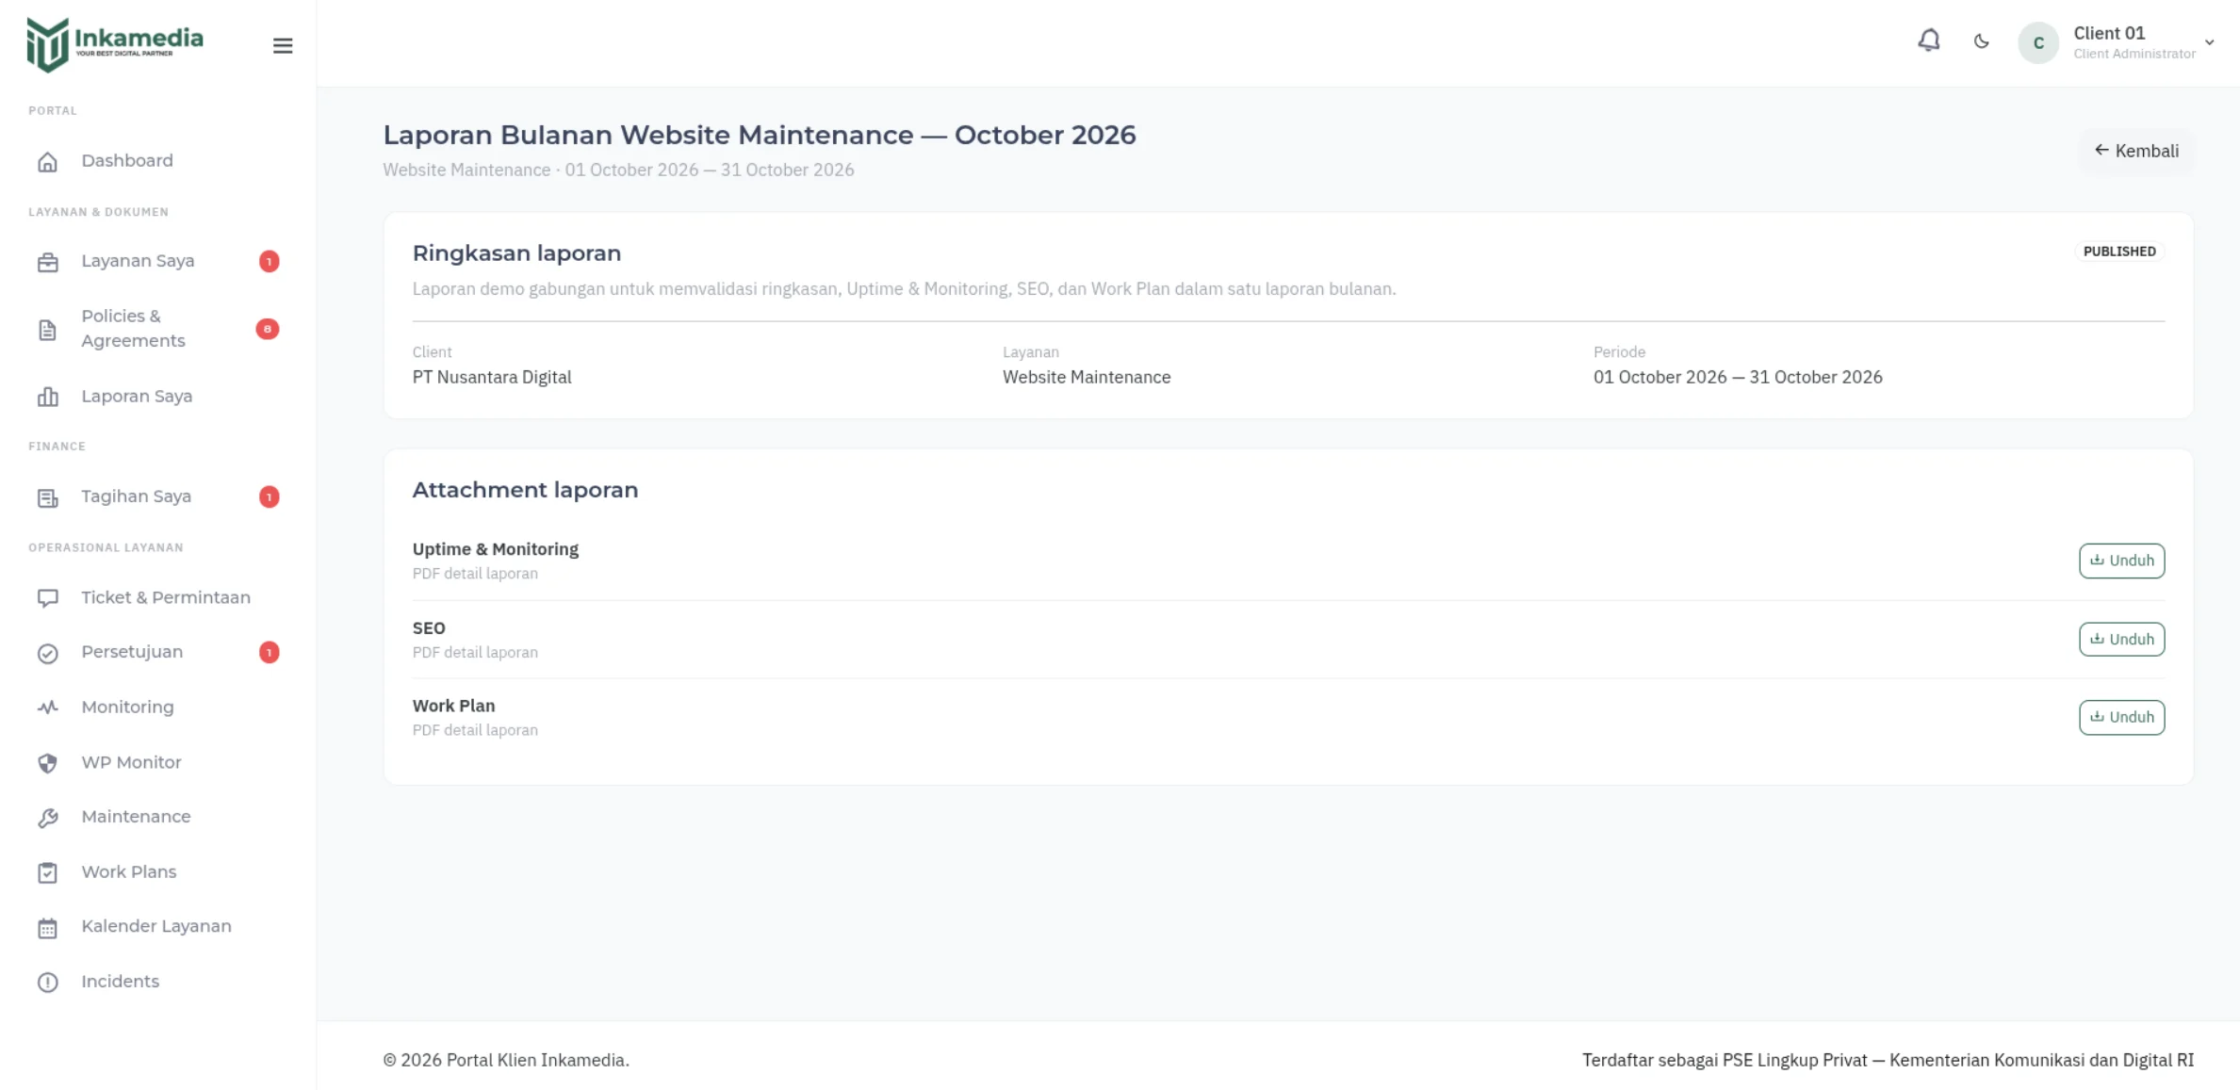Screen dimensions: 2240x1090
Task: Open Policies & Agreements menu item
Action: [x=157, y=329]
